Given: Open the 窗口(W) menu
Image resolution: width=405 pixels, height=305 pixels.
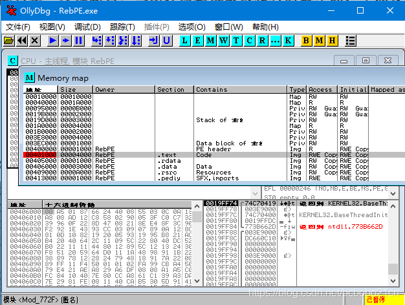Looking at the screenshot, I should 229,27.
